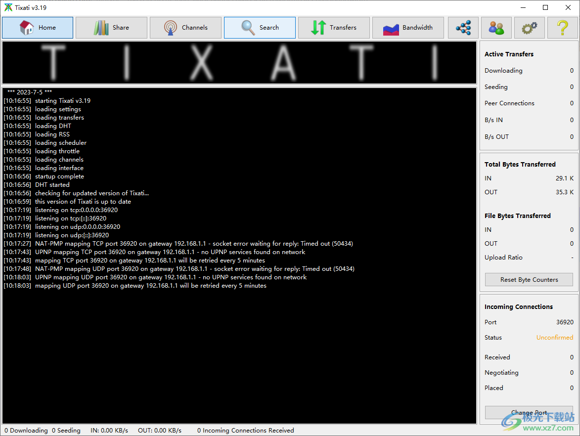Screen dimensions: 580x436
Task: Open Help question mark icon
Action: (562, 27)
